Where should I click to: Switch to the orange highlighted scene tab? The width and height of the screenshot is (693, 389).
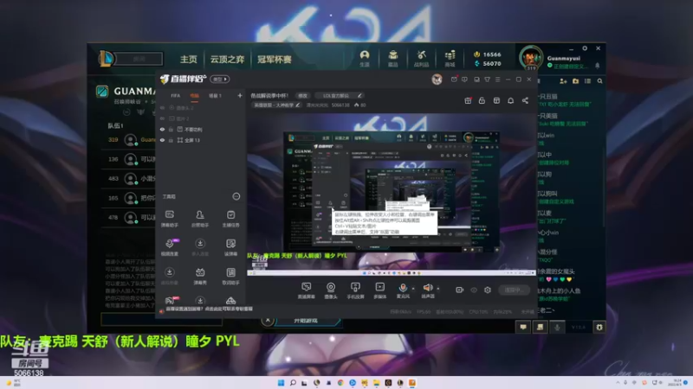[194, 96]
